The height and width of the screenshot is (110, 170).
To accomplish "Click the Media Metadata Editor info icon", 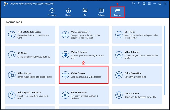I will point(12,35).
